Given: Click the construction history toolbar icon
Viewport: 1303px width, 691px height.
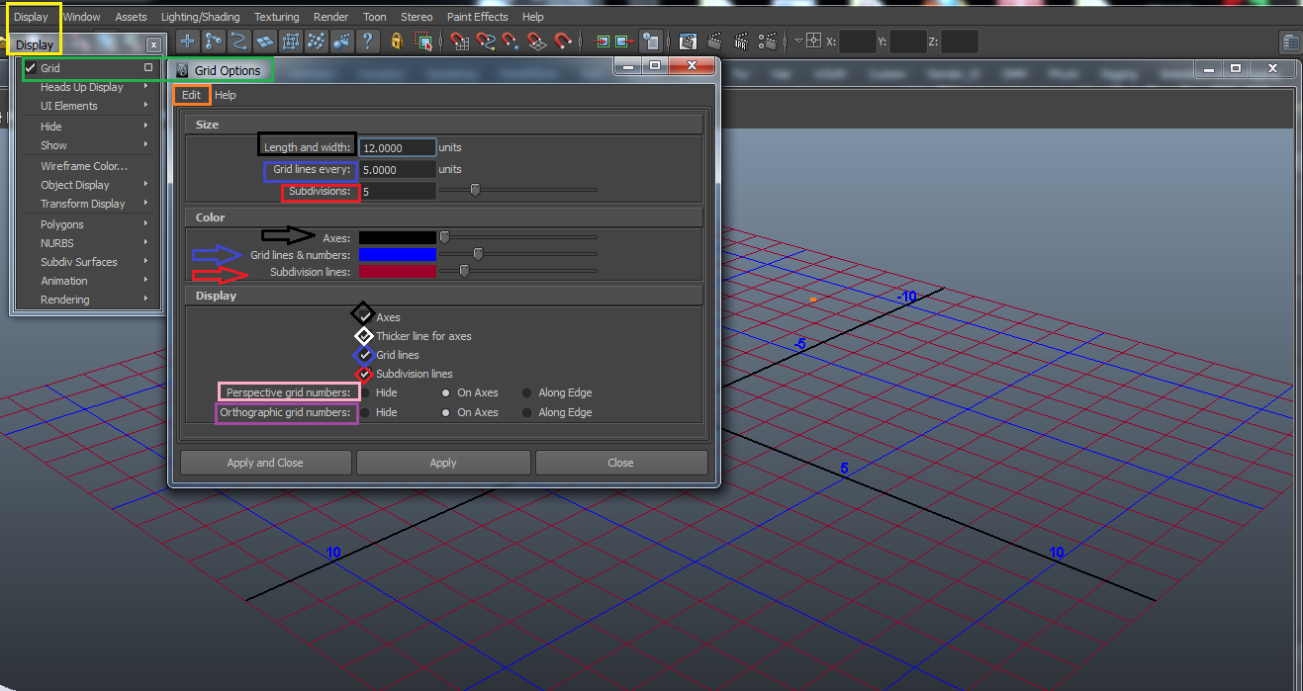Looking at the screenshot, I should 650,42.
